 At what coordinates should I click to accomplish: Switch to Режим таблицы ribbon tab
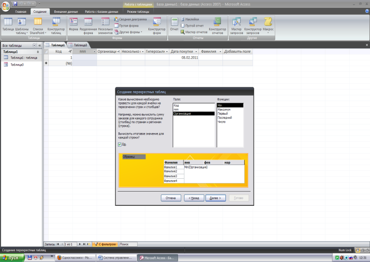[138, 11]
